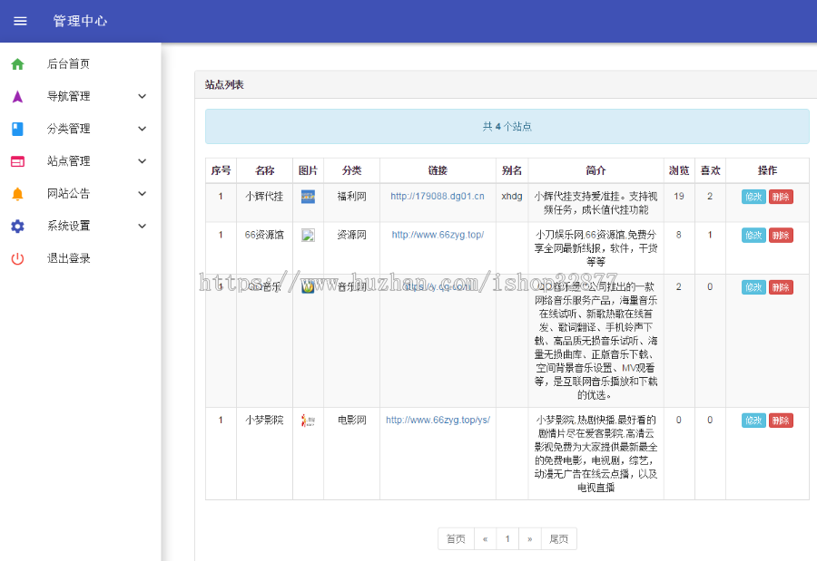Click the green home icon
Screen dimensions: 817x561
pyautogui.click(x=18, y=64)
